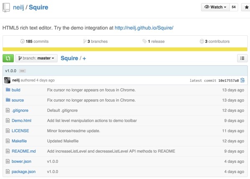
Task: Click the contributors people icon
Action: click(202, 42)
